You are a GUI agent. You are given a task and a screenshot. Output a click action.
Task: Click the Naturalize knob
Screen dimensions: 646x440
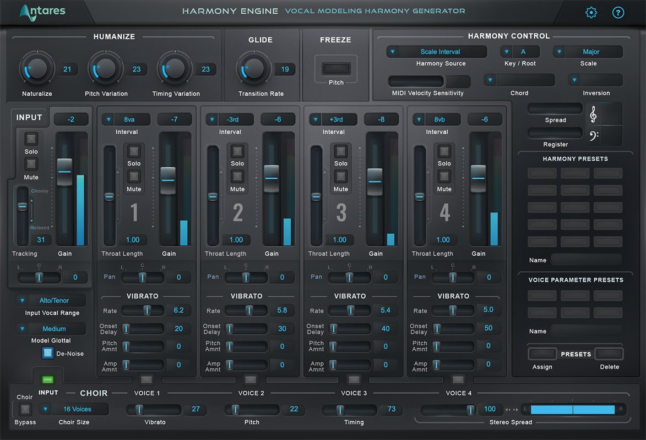pos(37,68)
